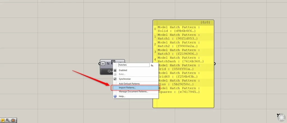Click the component's left input grip

(x=99, y=64)
